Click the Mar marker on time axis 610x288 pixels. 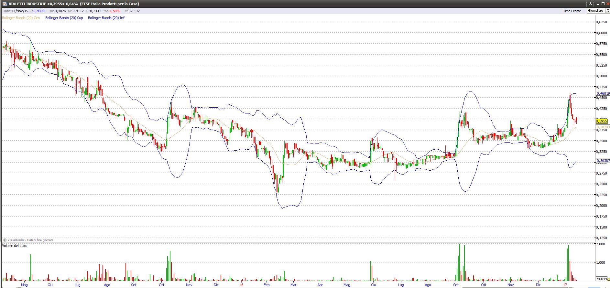(293, 285)
